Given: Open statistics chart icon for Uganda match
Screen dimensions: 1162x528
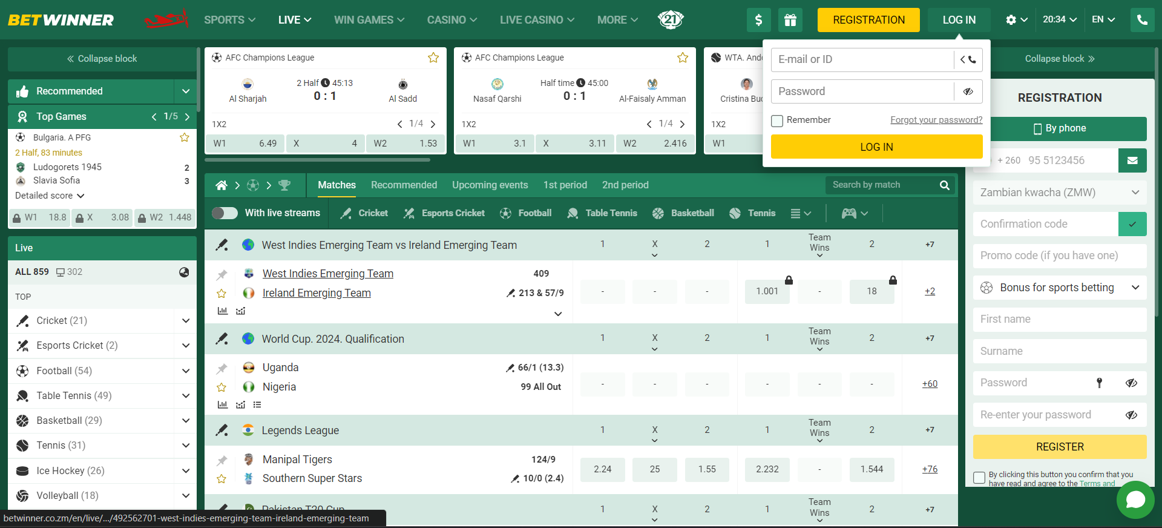Looking at the screenshot, I should (223, 404).
